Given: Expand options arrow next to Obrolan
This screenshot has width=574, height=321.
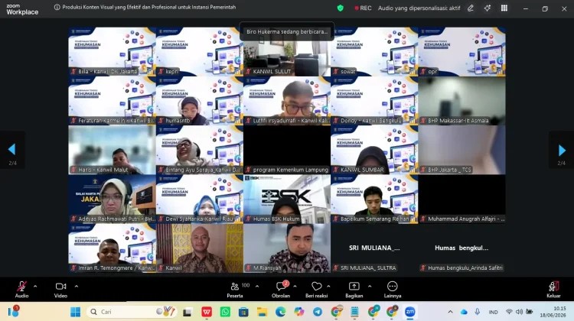Looking at the screenshot, I should pyautogui.click(x=295, y=287).
